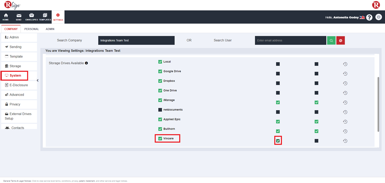385x183 pixels.
Task: Open the Sending sidebar section
Action: point(19,47)
